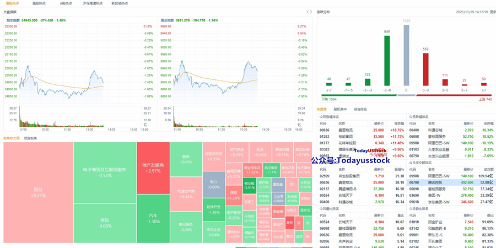Select the highlighted 腾讯控股 row
Viewport: 496px width, 248px height.
[x=451, y=182]
